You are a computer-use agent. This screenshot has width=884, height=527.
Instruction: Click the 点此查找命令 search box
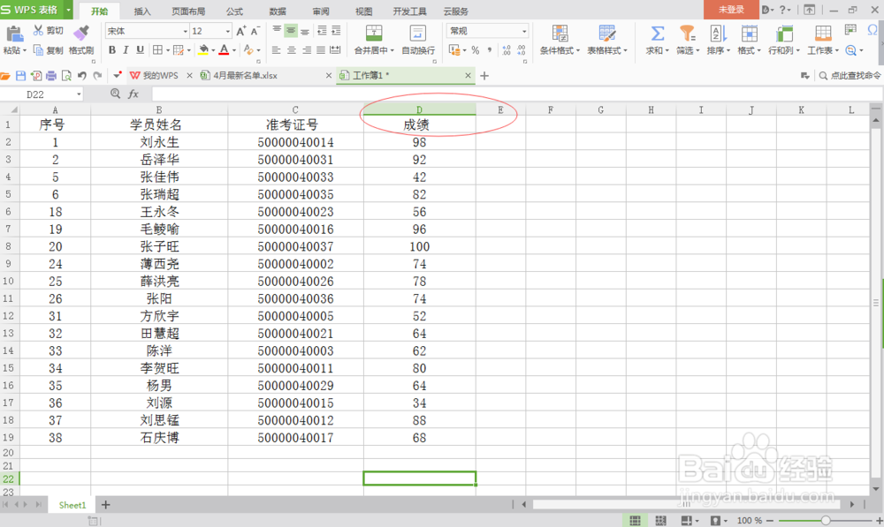point(850,75)
